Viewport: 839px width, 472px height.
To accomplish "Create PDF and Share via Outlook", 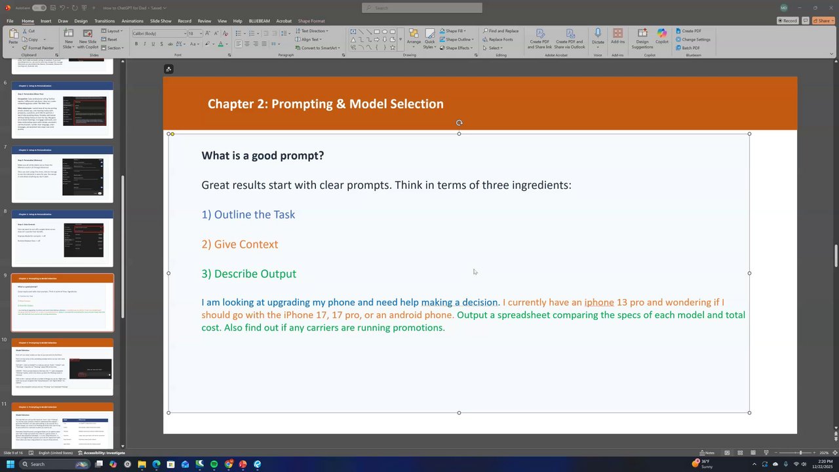I will coord(569,39).
